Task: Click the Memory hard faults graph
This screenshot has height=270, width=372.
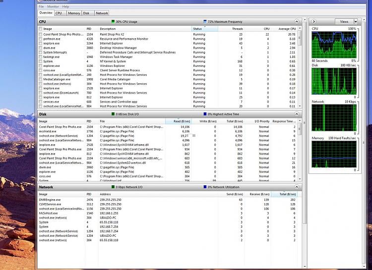Action: click(x=334, y=154)
